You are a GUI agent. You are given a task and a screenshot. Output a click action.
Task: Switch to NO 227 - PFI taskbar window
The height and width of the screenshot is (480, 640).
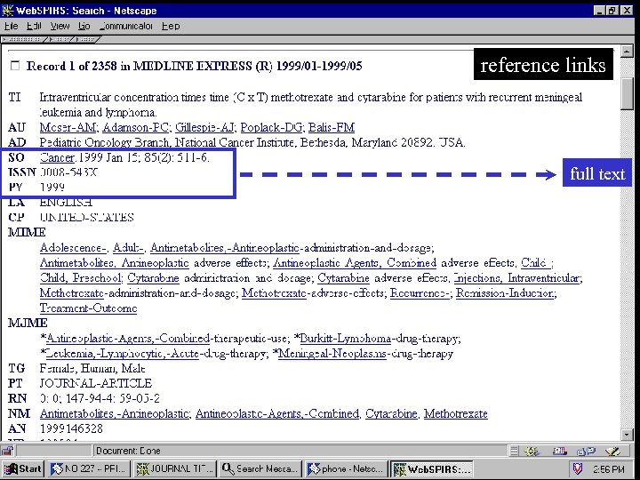pos(90,469)
